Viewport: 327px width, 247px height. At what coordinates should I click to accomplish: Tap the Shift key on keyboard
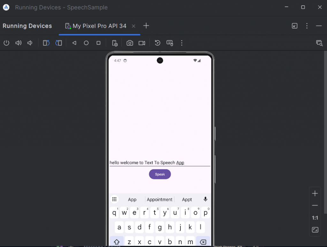[117, 242]
